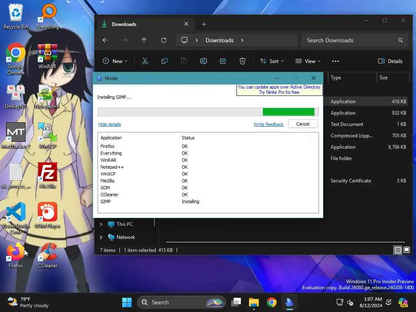Click the horizontal scrollbar in Explorer
Screen dimensions: 416x312
point(286,242)
